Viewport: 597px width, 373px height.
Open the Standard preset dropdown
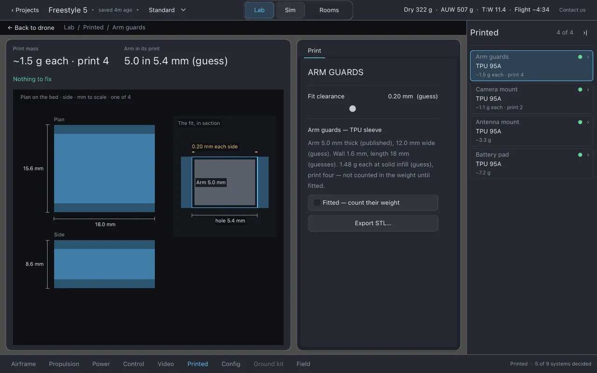point(167,10)
